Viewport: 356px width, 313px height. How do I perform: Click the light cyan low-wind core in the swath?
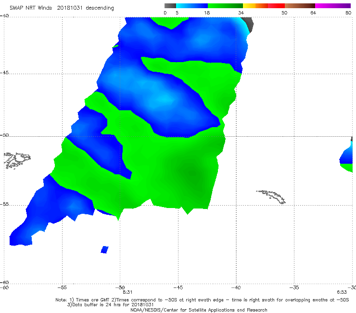[x=165, y=99]
